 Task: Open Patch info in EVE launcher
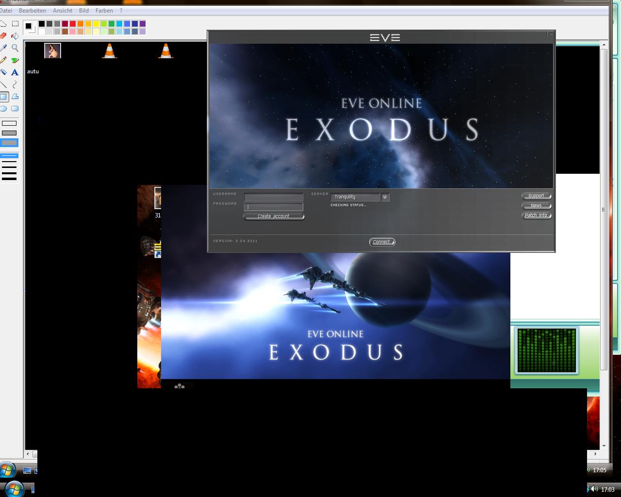coord(536,215)
